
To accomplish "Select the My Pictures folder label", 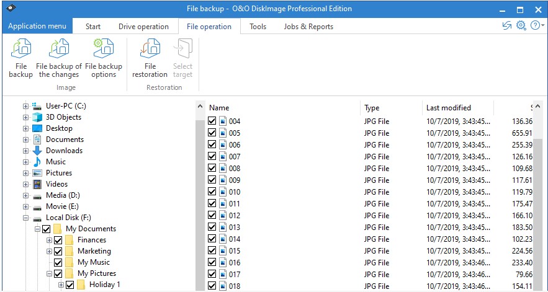I will [x=97, y=273].
